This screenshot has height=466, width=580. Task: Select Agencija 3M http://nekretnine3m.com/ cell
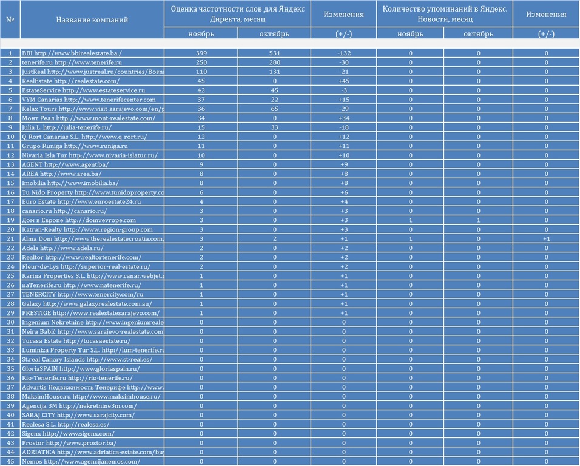click(92, 406)
